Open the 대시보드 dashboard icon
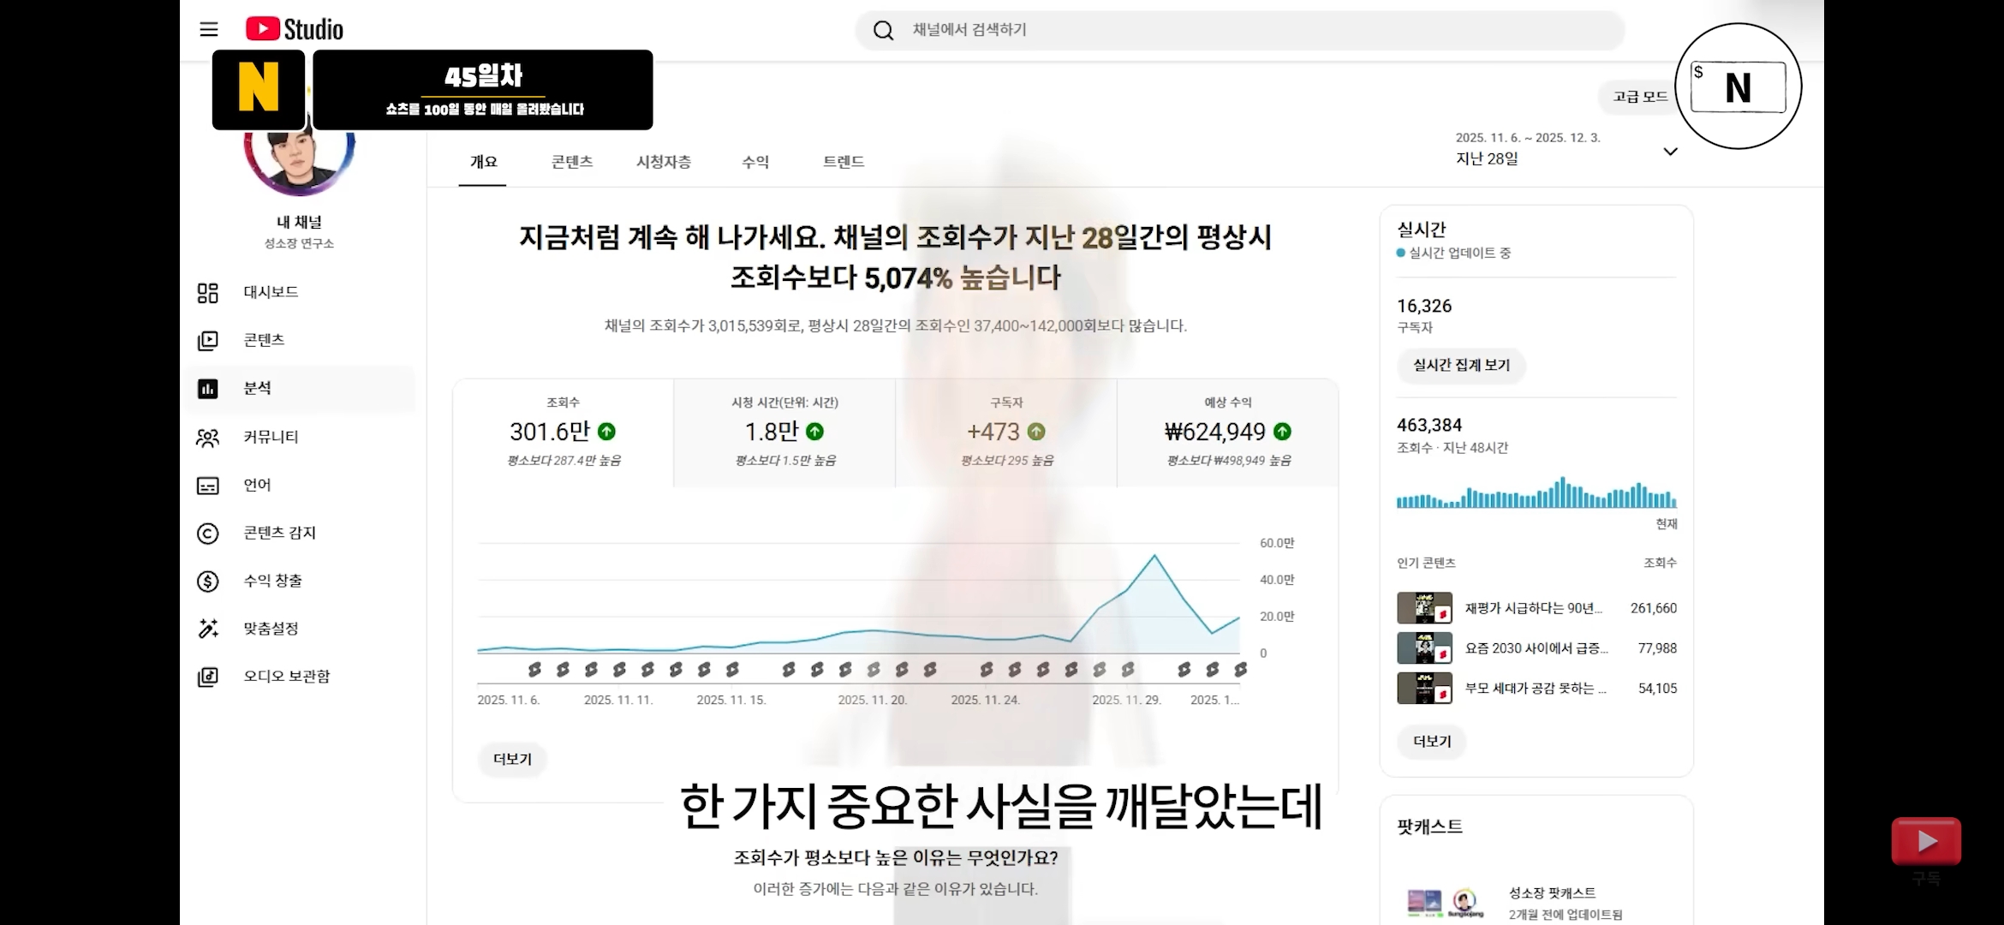 208,293
